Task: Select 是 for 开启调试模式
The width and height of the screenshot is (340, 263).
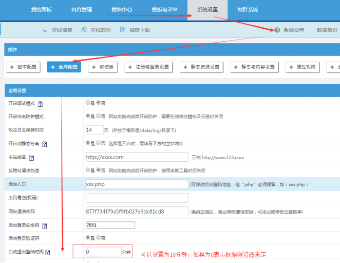Action: [x=88, y=103]
